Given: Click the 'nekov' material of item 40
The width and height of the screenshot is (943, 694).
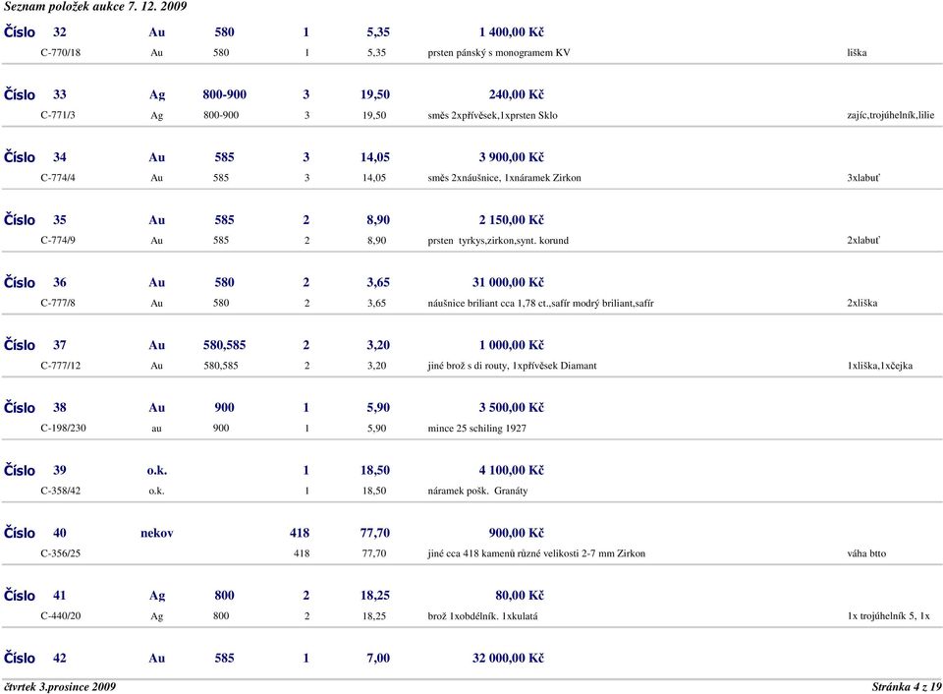Looking at the screenshot, I should point(157,533).
